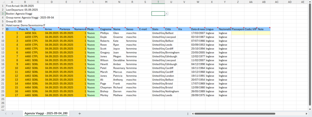The image size is (312, 117).
Task: Click the 'Arrivo' header cell
Action: [x=52, y=29]
